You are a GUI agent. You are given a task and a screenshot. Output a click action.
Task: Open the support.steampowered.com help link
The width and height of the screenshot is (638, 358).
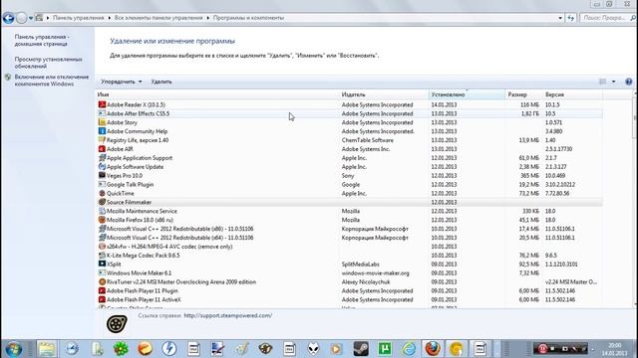[x=228, y=315]
